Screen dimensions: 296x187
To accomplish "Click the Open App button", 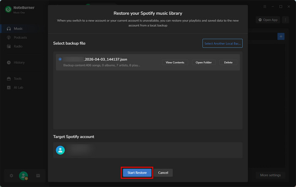I will click(268, 20).
